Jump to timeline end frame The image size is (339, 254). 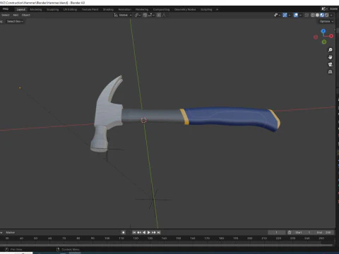(159, 232)
